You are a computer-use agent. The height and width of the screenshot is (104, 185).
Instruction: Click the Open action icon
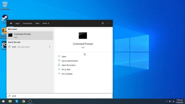pyautogui.click(x=59, y=56)
